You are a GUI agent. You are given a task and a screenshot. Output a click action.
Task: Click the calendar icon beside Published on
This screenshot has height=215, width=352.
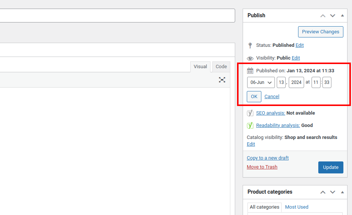point(250,71)
